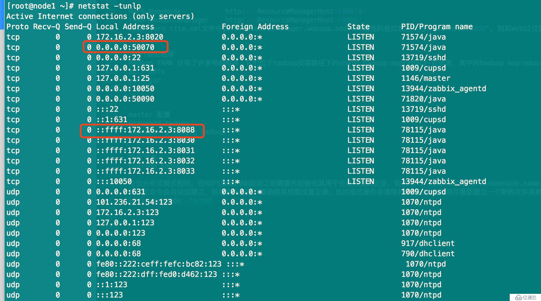Screen dimensions: 541x301
Task: Click program name '1146/master'
Action: tap(426, 78)
